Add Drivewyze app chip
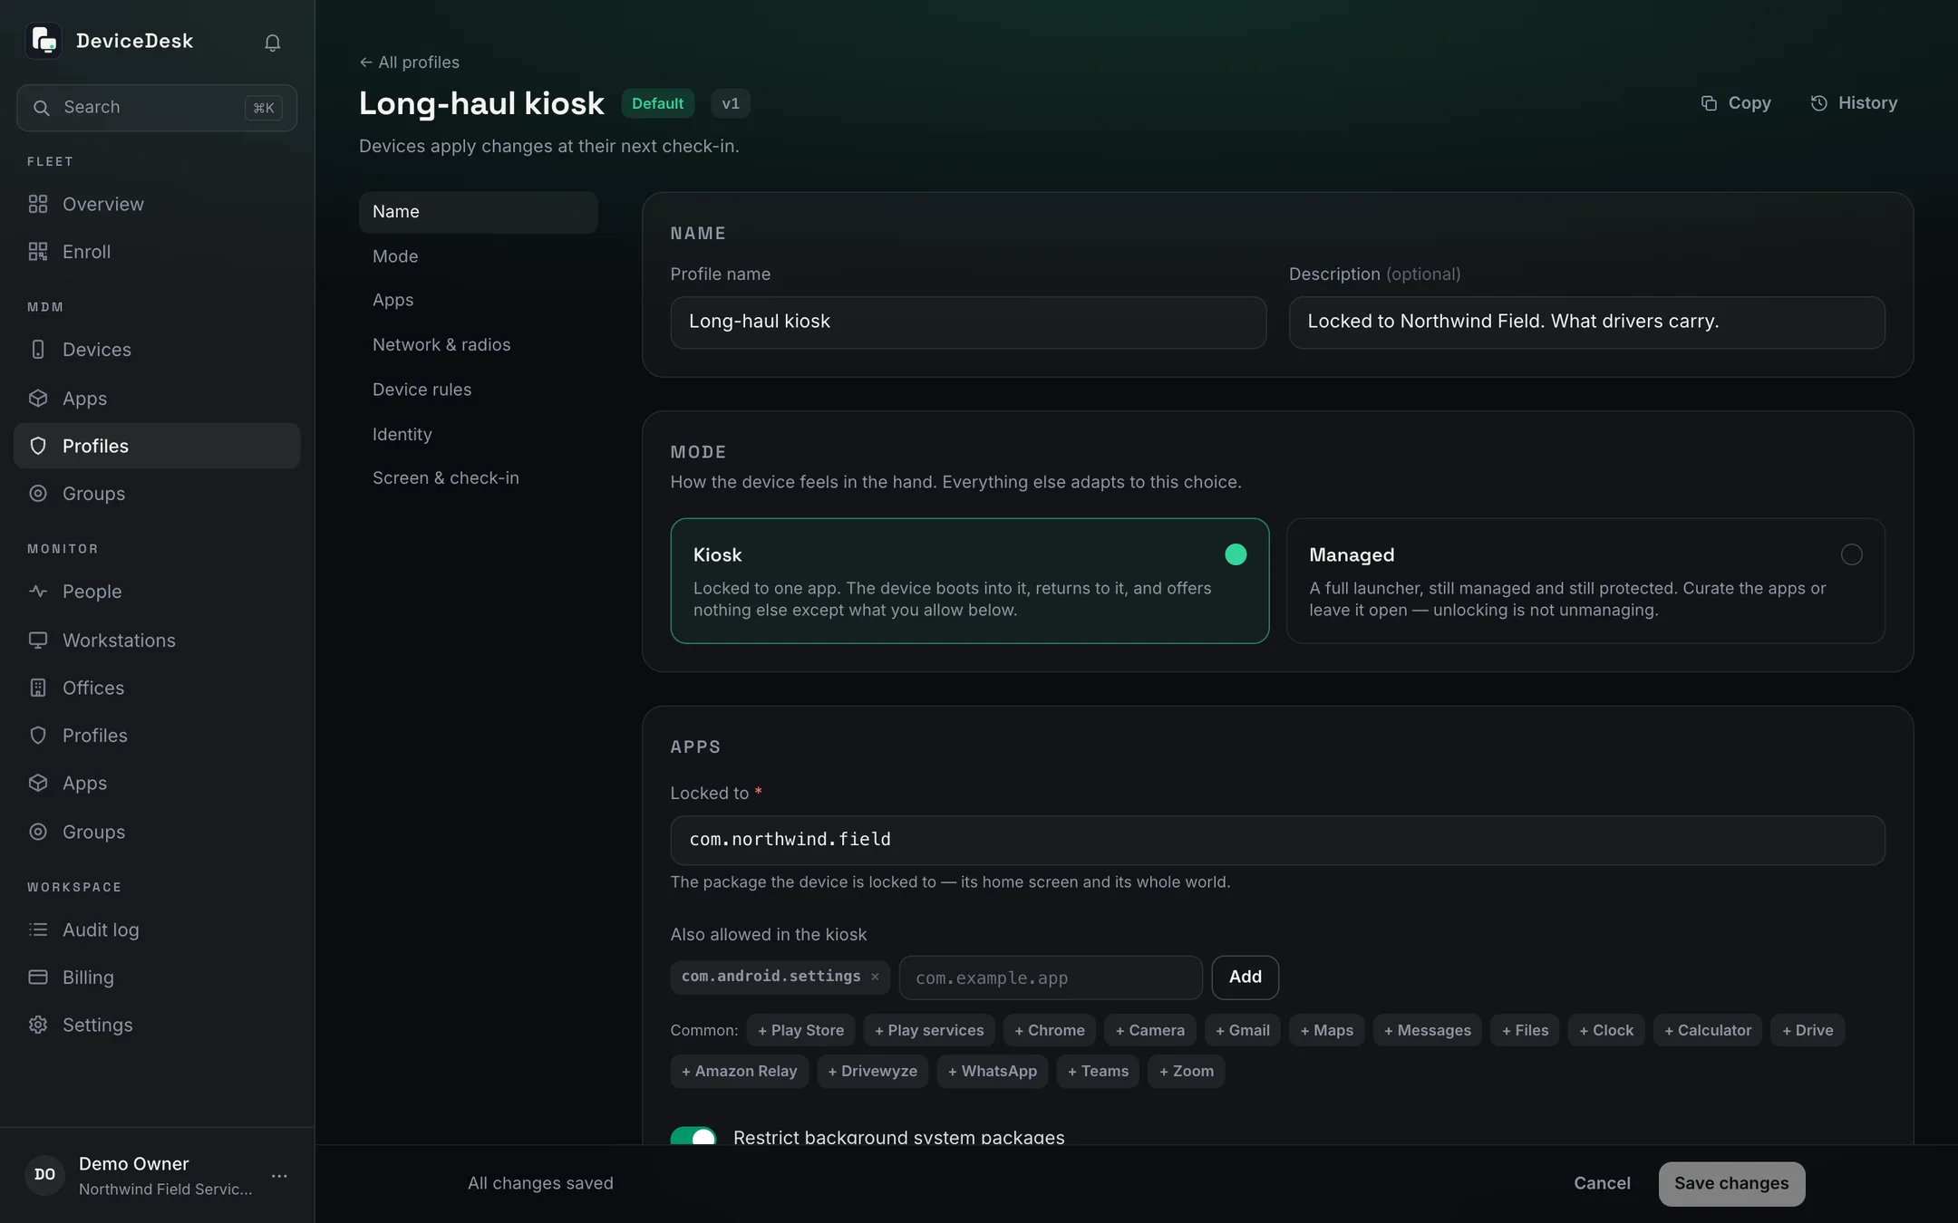 pyautogui.click(x=873, y=1071)
